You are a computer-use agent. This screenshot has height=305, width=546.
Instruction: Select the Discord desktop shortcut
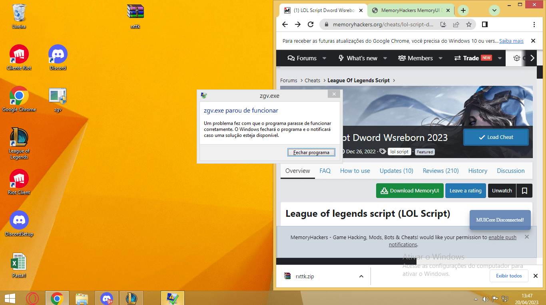58,57
